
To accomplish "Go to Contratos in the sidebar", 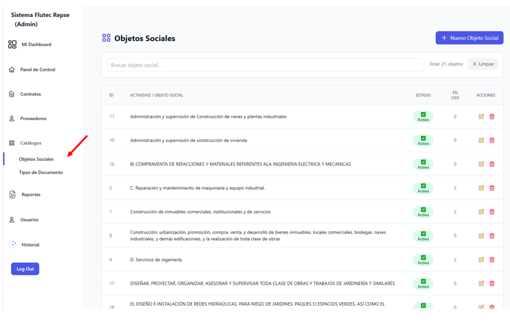I will [30, 94].
